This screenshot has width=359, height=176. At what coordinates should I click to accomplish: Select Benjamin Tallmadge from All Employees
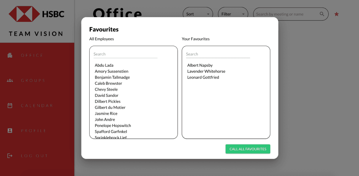point(112,77)
